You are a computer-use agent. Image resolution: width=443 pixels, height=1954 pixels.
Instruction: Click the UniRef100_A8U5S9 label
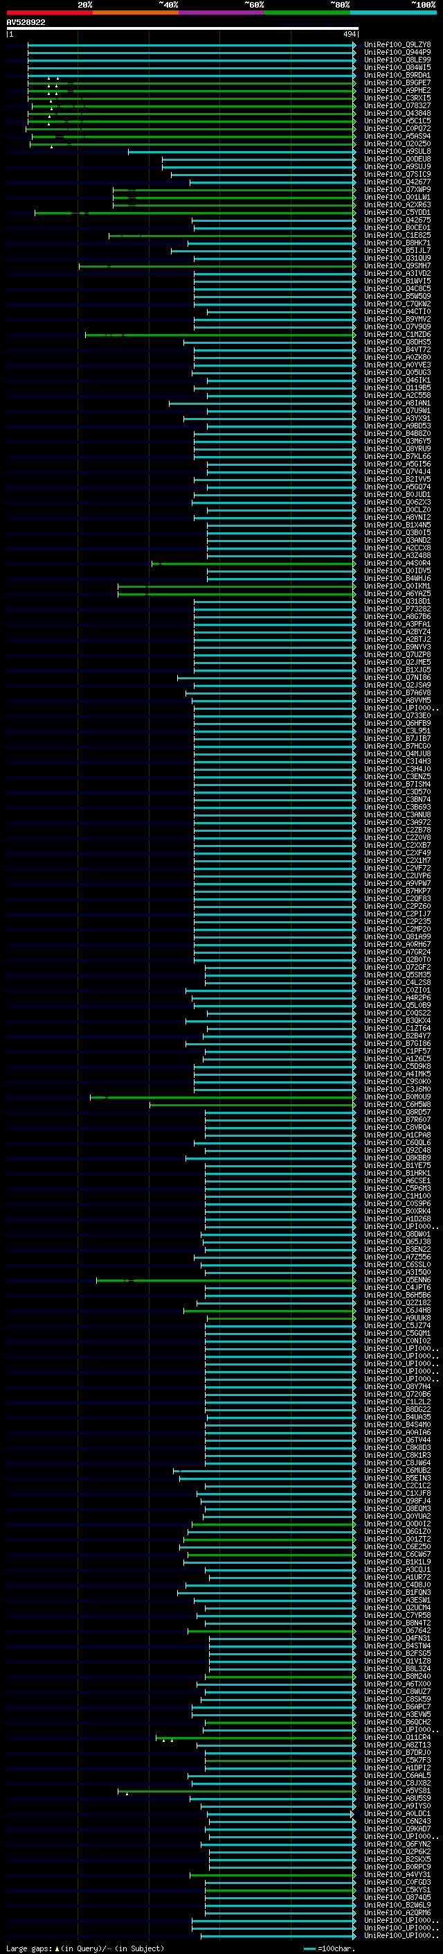tap(397, 1799)
